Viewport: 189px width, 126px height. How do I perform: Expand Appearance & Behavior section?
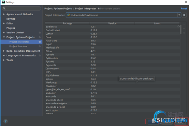(4, 14)
